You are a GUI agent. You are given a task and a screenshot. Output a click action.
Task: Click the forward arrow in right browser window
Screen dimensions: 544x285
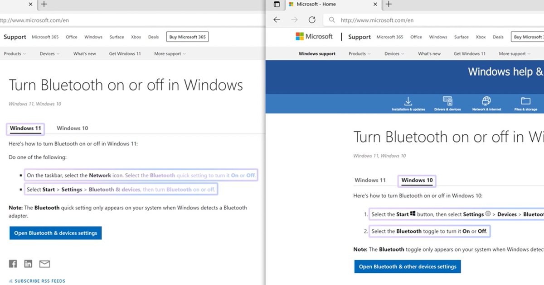(x=294, y=20)
